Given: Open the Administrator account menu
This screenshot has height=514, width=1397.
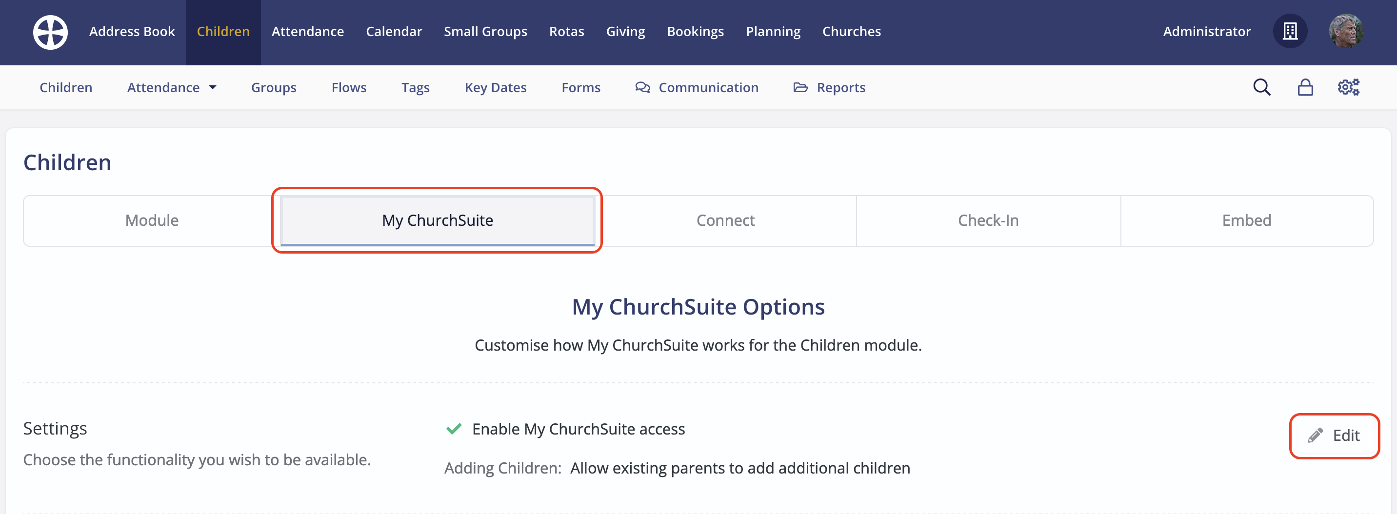Looking at the screenshot, I should point(1206,31).
